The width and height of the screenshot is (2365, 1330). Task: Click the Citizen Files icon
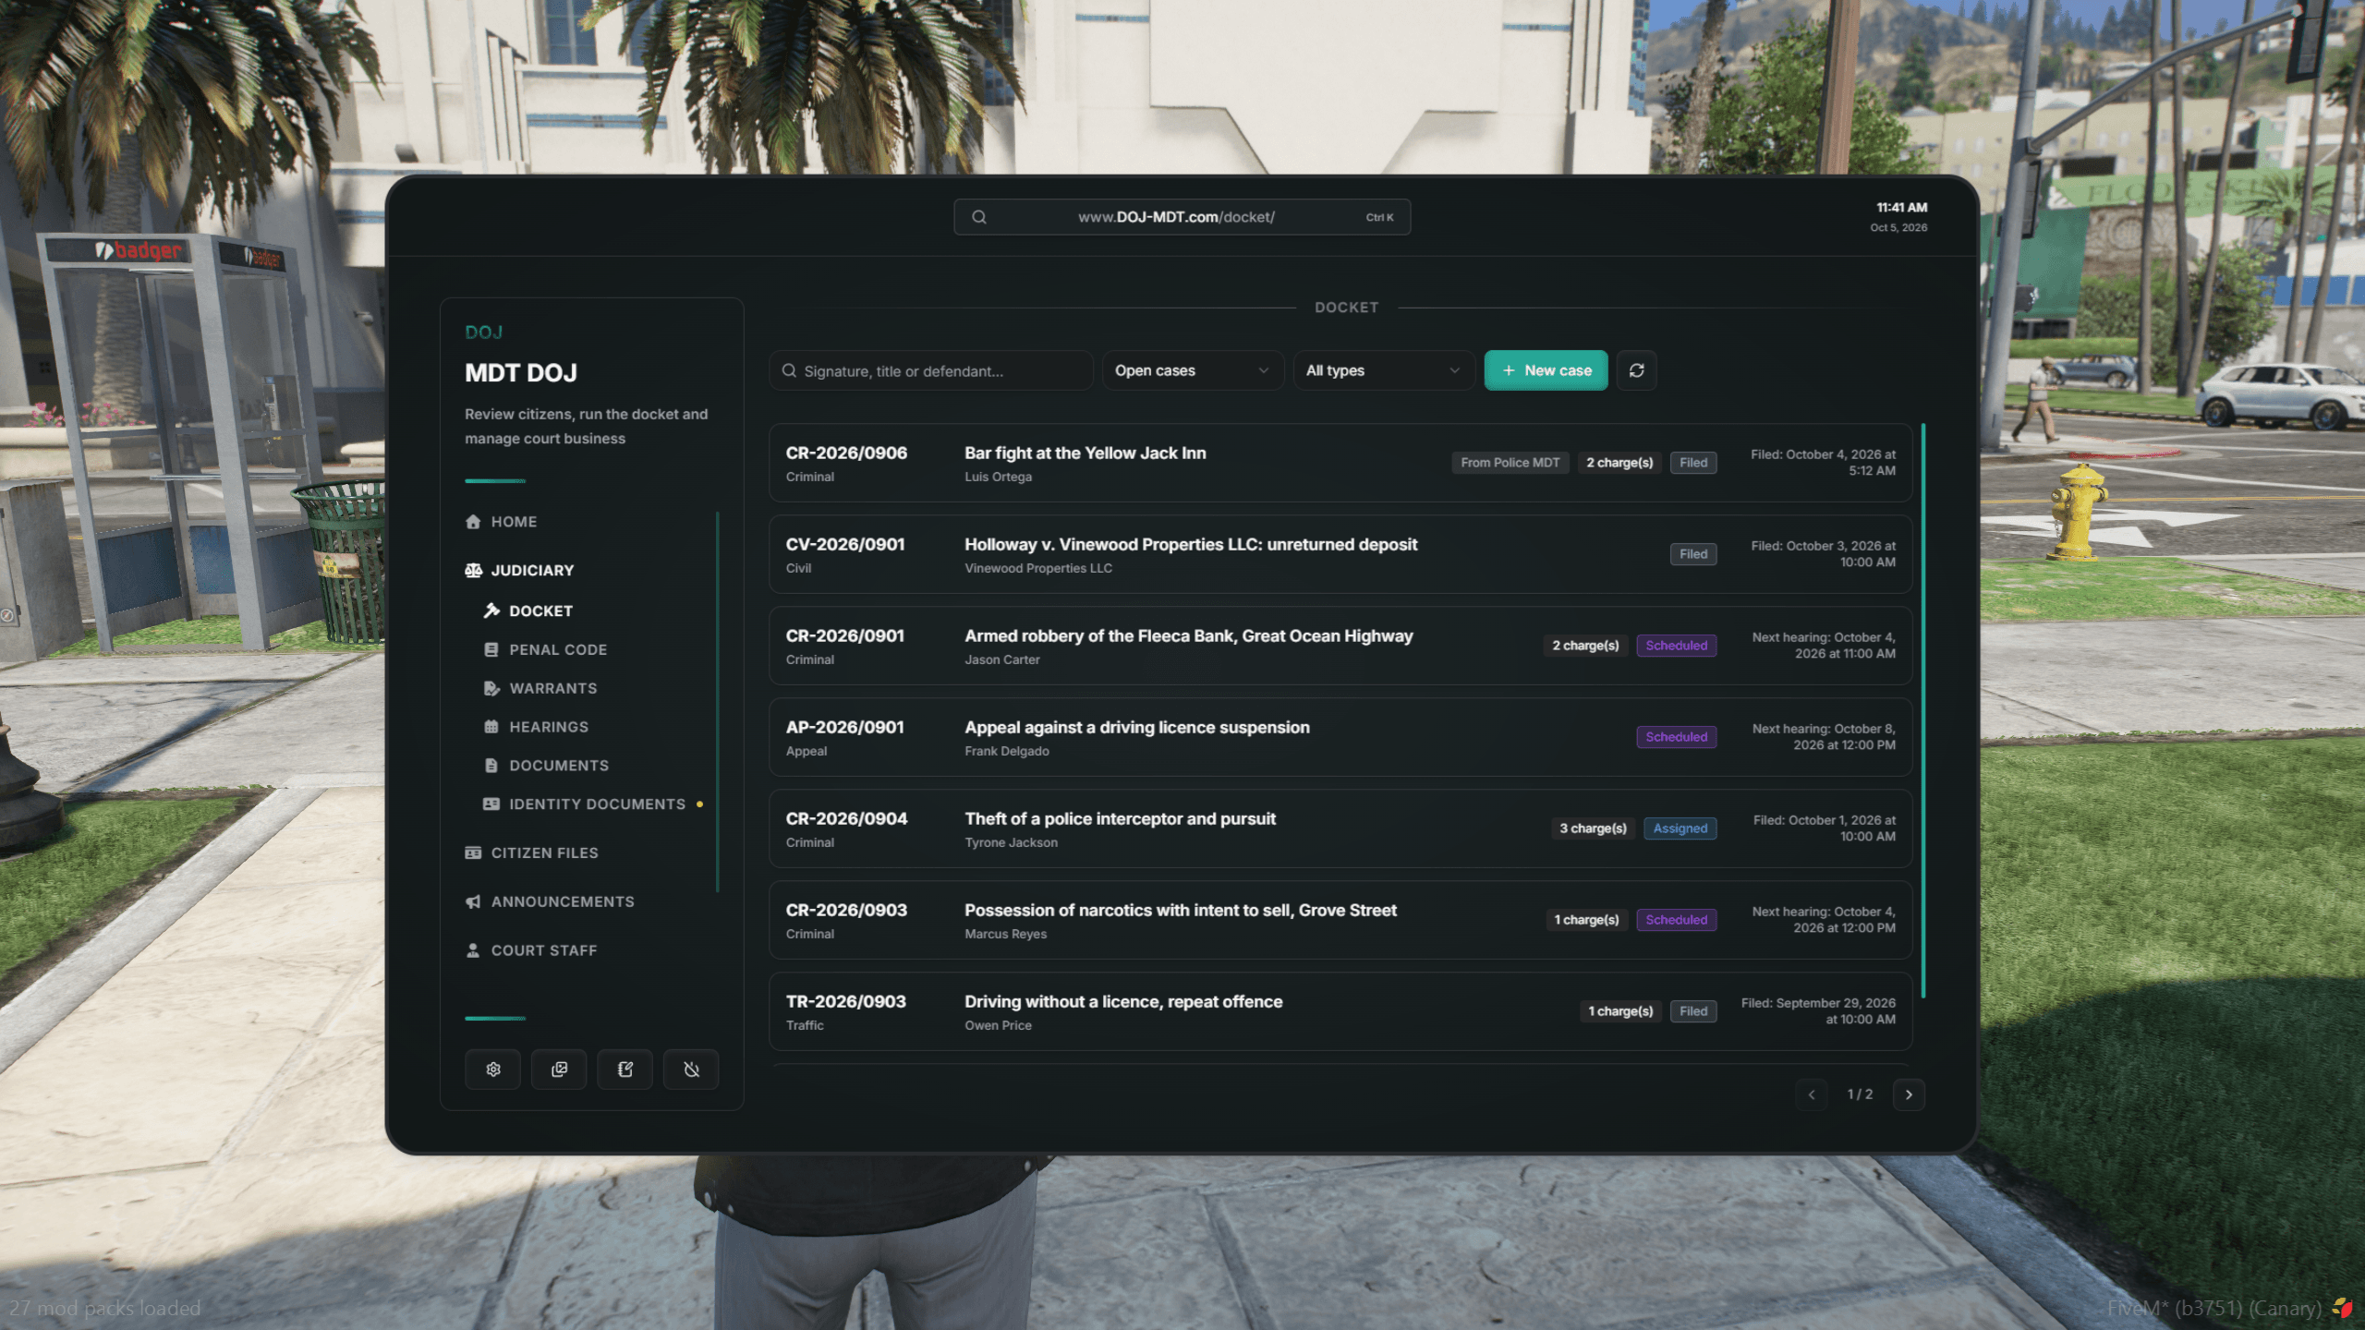point(473,853)
